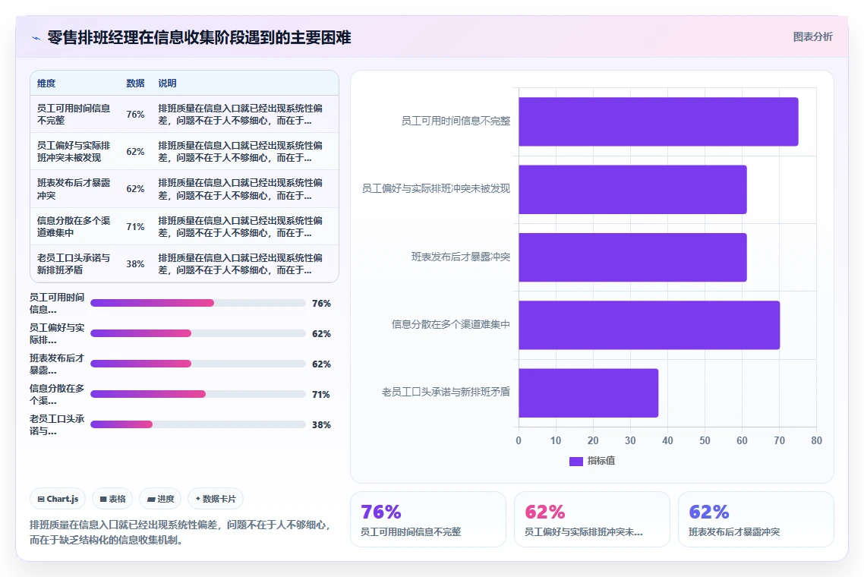Click the description cell in the 38% table row

[x=240, y=264]
